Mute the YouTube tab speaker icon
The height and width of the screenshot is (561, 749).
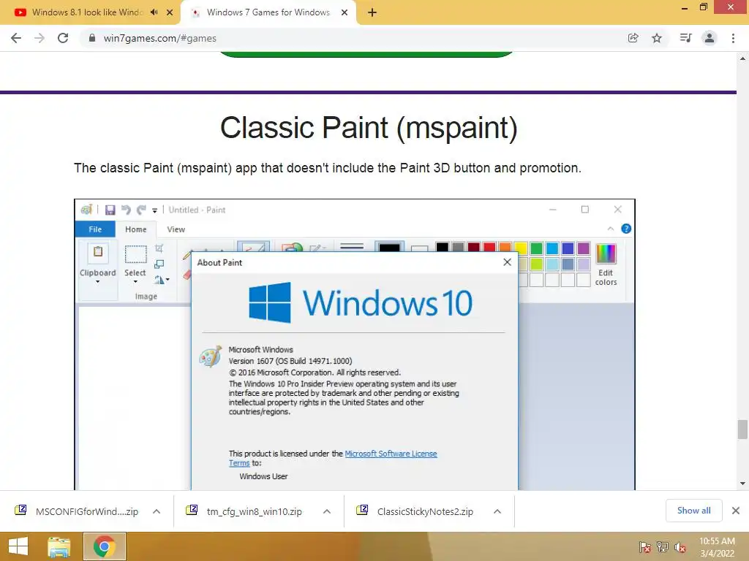tap(154, 12)
